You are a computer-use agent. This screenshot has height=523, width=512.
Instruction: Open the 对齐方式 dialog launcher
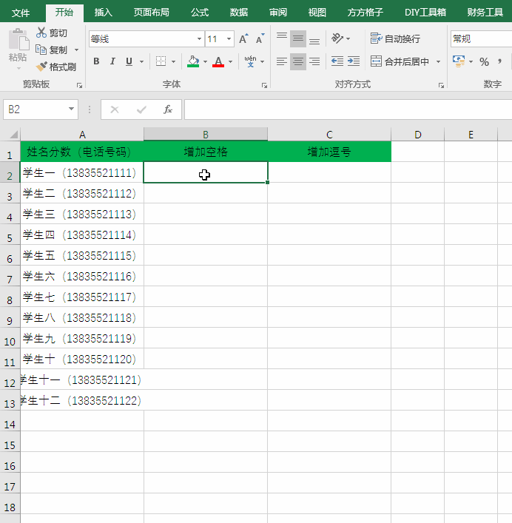point(441,85)
